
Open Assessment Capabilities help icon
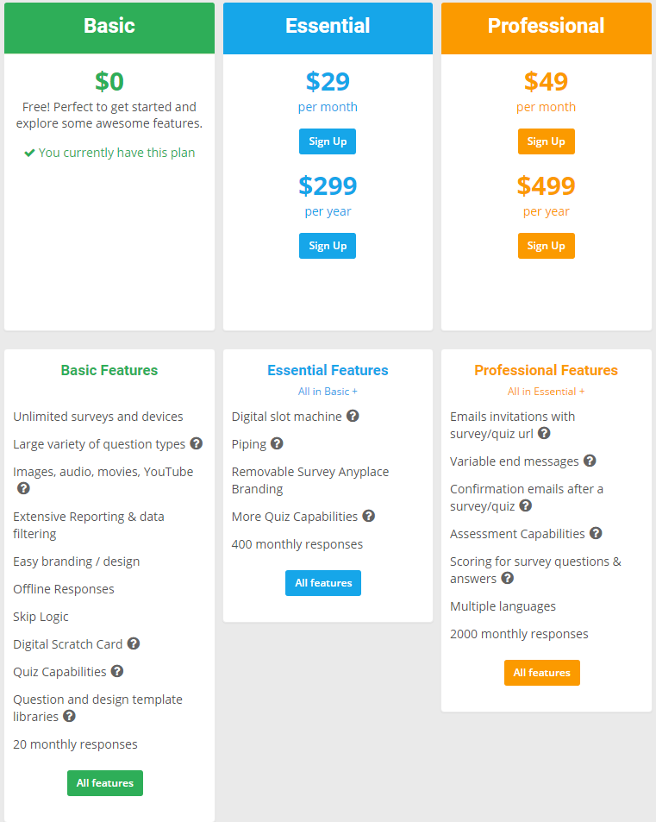coord(596,533)
